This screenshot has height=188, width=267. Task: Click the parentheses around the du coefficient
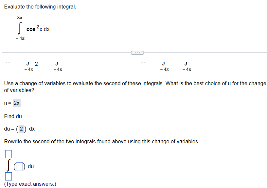click(22, 129)
